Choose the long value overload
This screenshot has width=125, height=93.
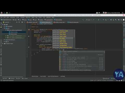coord(63,40)
